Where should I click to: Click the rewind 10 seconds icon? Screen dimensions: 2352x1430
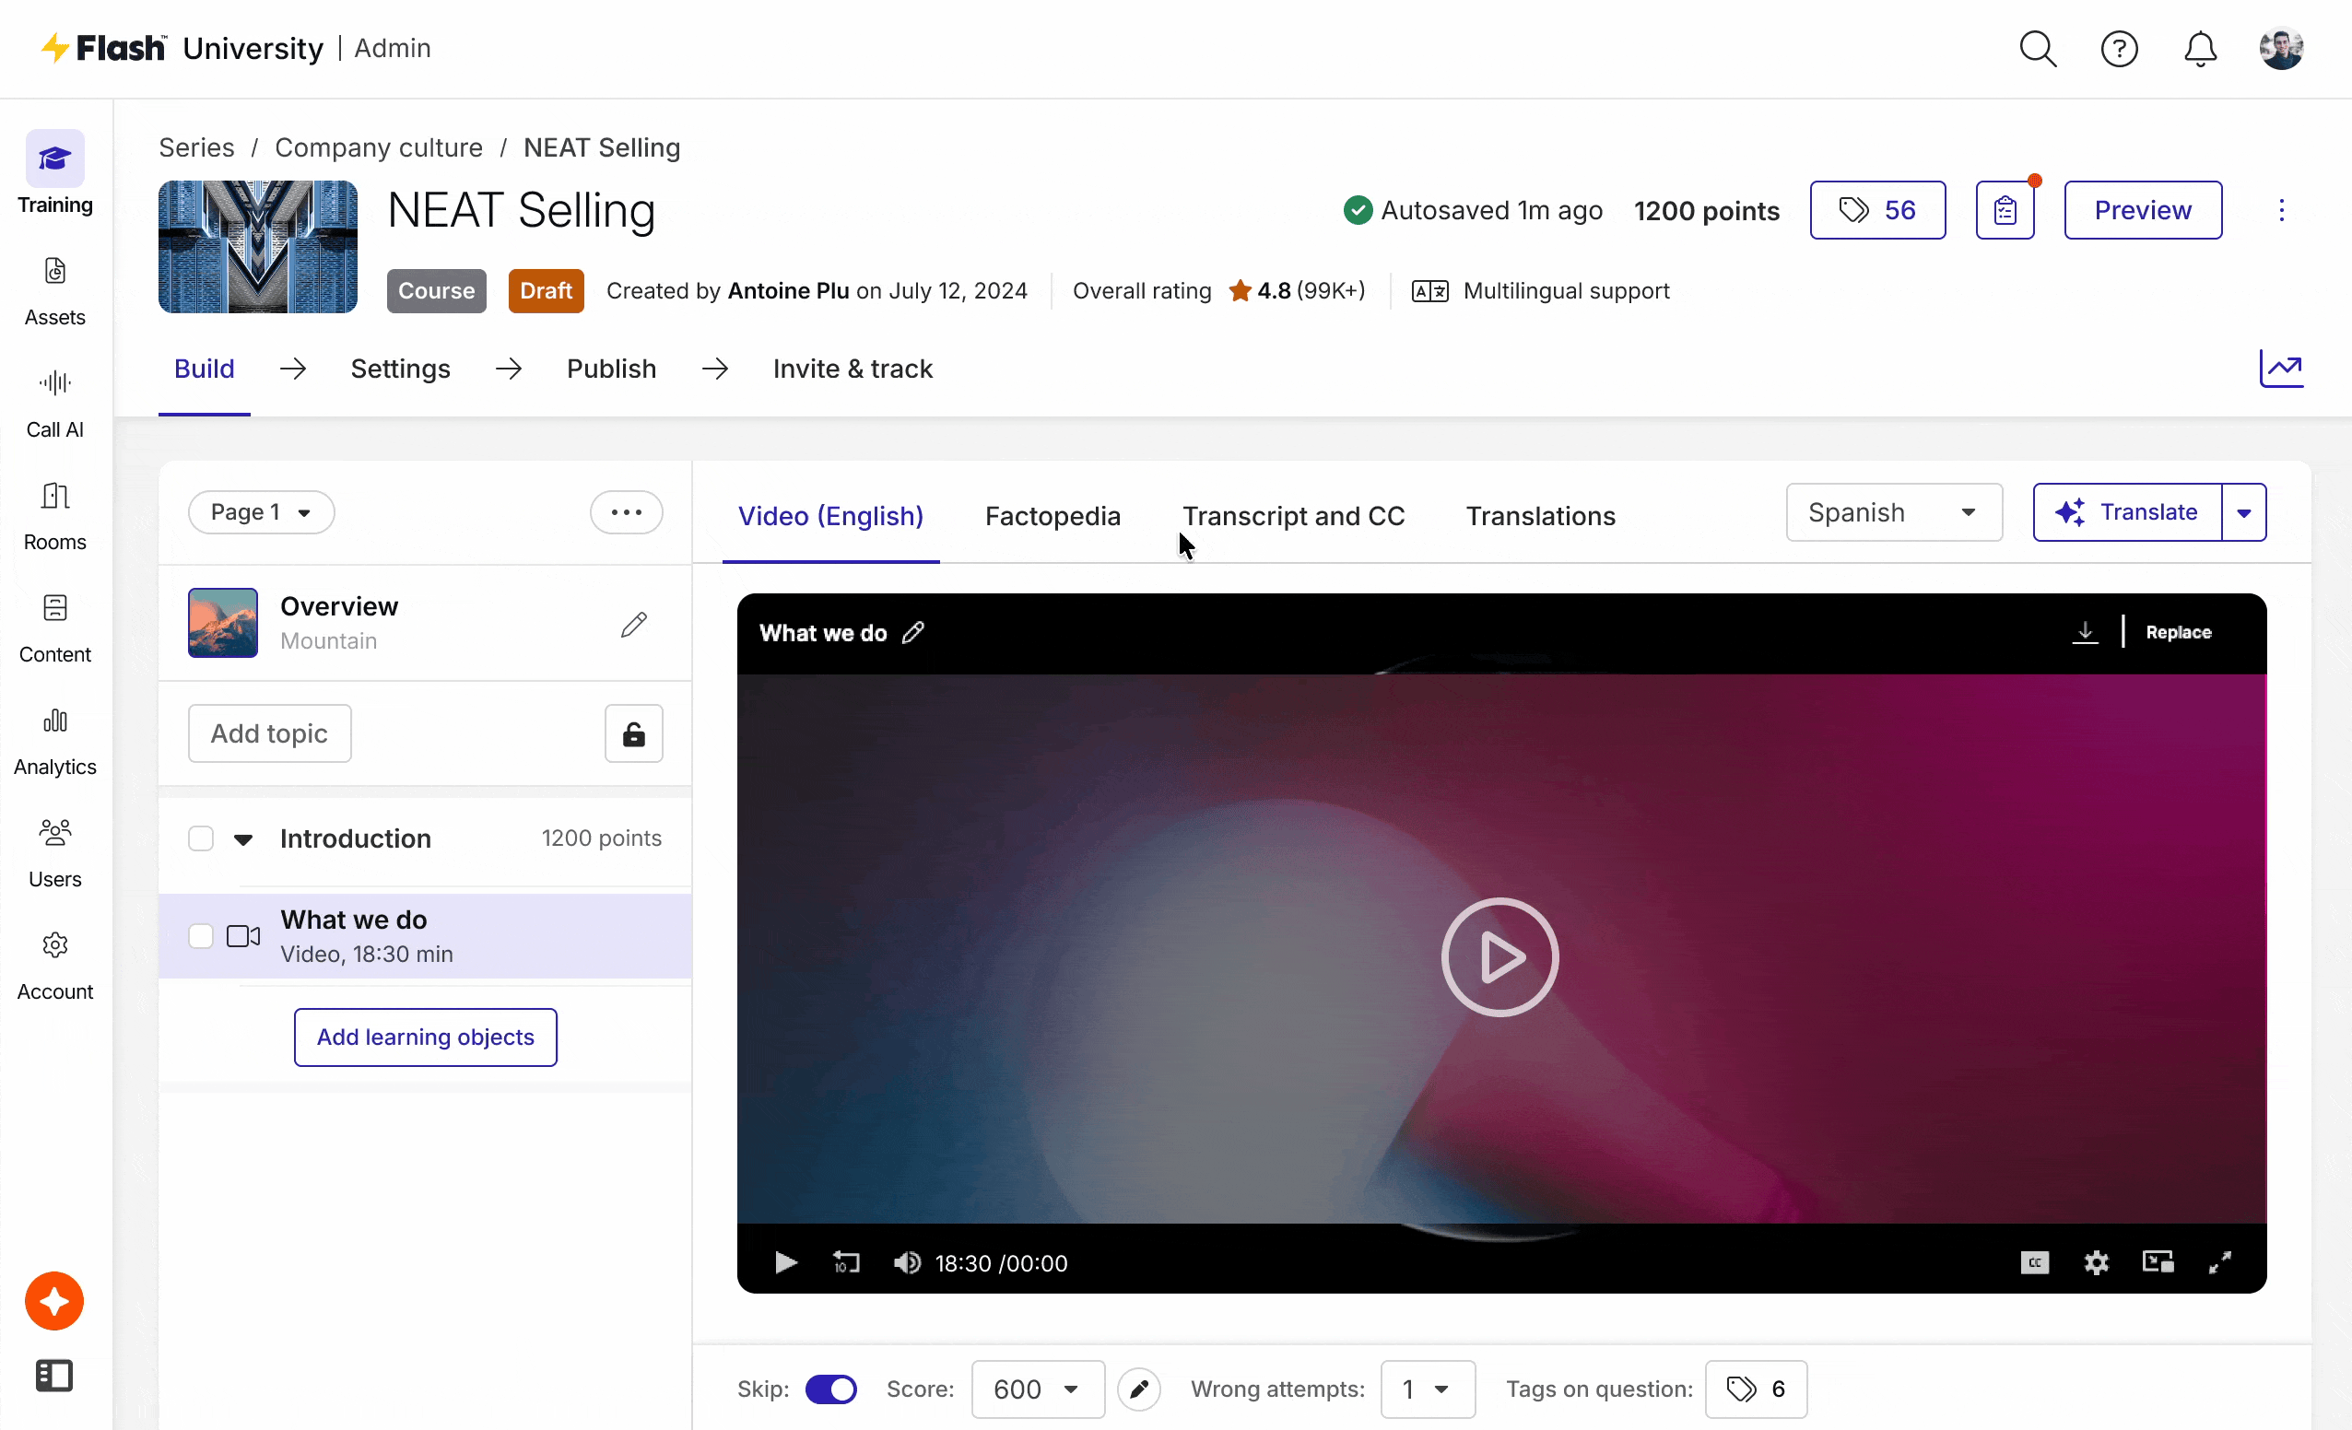click(x=846, y=1263)
